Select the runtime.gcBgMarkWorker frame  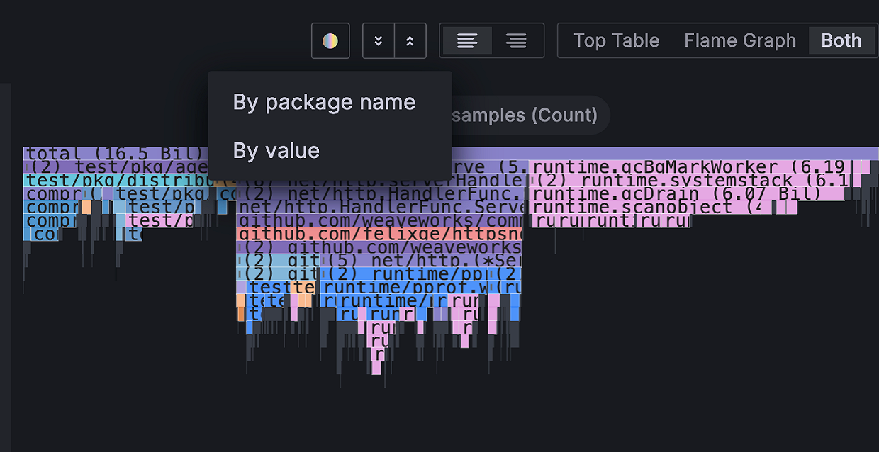(681, 166)
